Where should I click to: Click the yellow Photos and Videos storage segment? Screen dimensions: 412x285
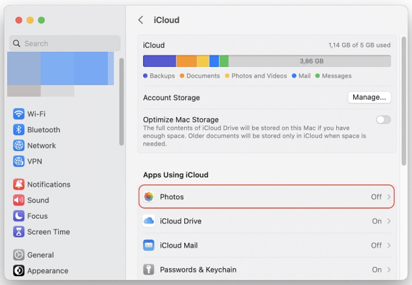[x=203, y=61]
